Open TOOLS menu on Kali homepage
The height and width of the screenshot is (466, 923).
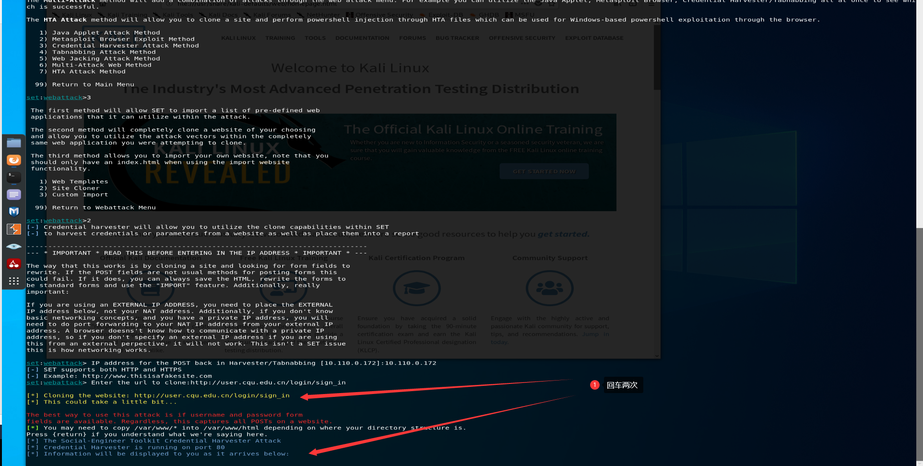point(315,38)
